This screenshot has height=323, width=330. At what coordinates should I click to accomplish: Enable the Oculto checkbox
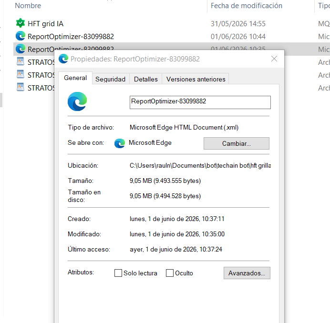point(170,273)
